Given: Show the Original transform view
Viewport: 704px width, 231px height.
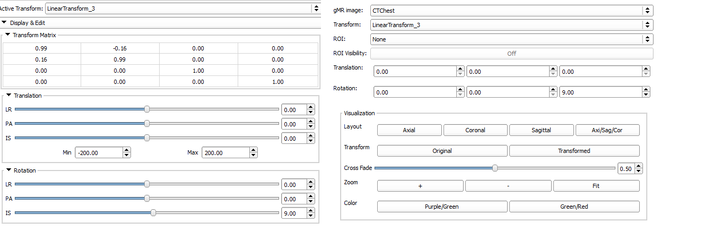Looking at the screenshot, I should point(442,151).
